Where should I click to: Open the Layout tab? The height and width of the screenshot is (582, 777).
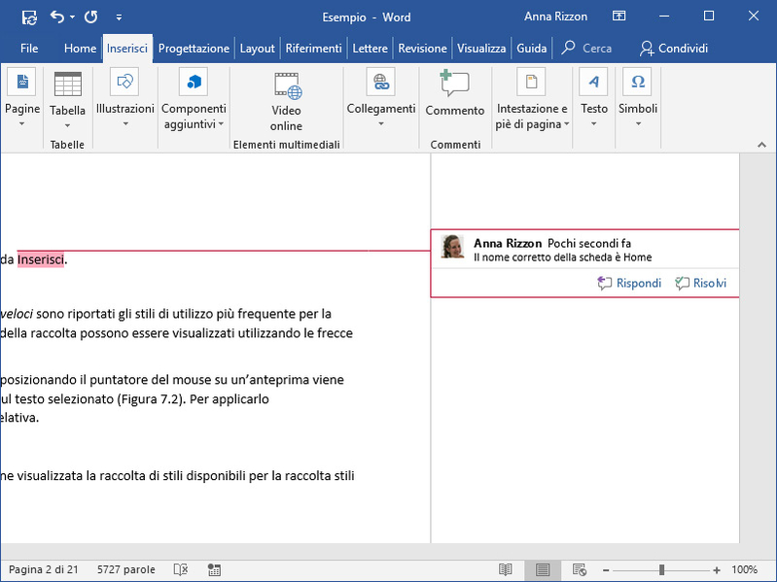[257, 49]
